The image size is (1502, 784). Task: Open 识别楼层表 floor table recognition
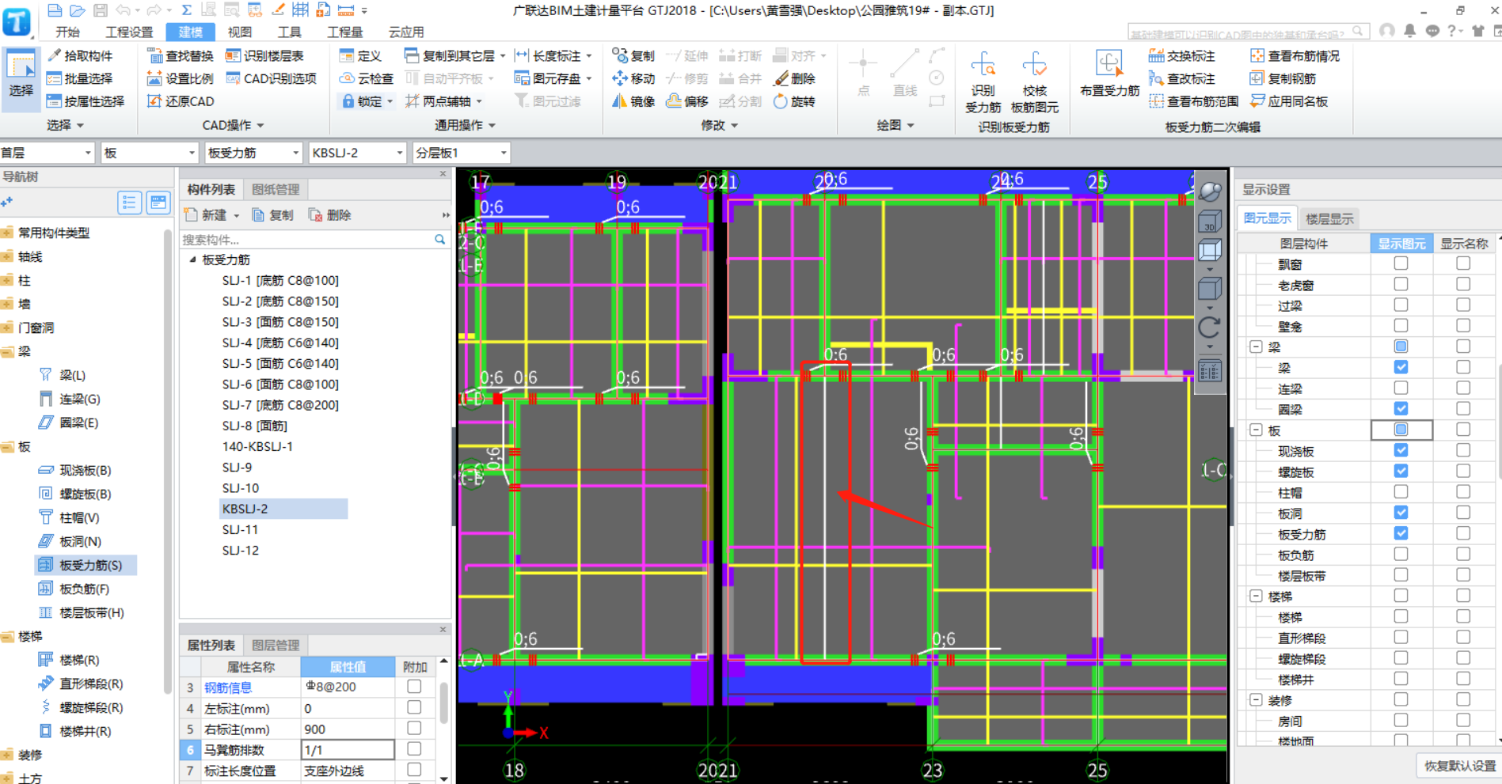[x=264, y=55]
